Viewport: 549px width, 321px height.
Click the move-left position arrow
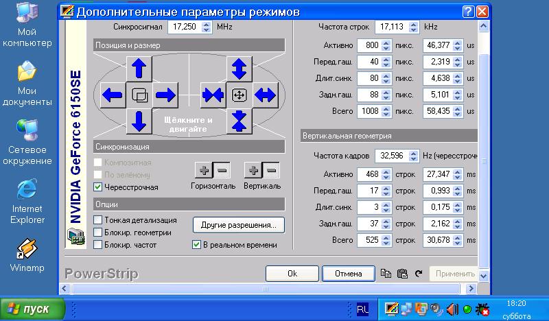(113, 95)
